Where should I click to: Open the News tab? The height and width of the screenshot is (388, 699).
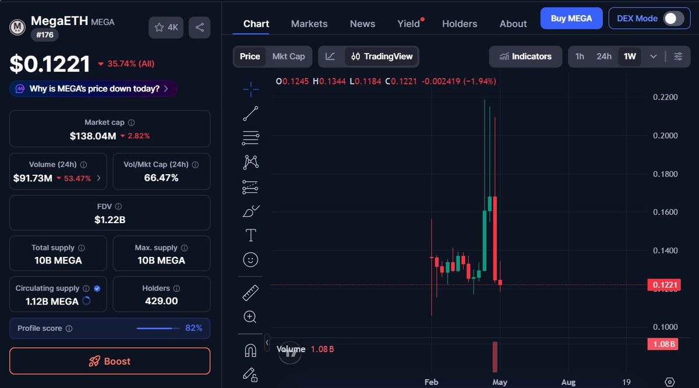(x=362, y=24)
